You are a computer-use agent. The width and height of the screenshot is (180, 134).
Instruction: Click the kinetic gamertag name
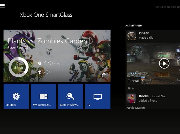144,33
